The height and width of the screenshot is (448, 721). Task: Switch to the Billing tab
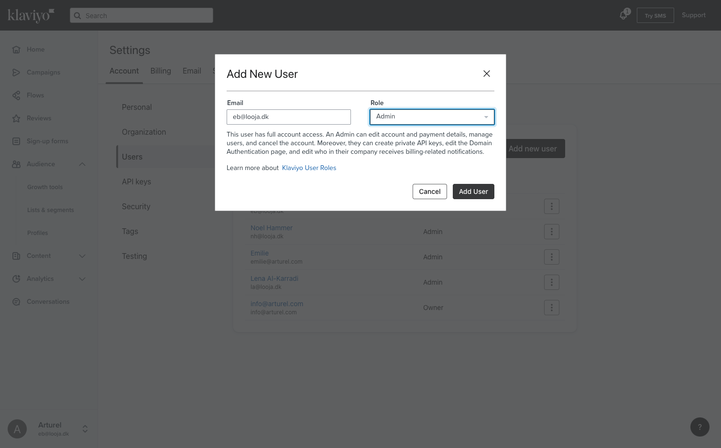(161, 71)
